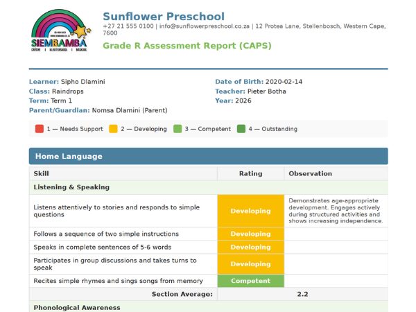Click teacher name Pieter Botha
Screen dimensions: 416x312
tap(267, 92)
